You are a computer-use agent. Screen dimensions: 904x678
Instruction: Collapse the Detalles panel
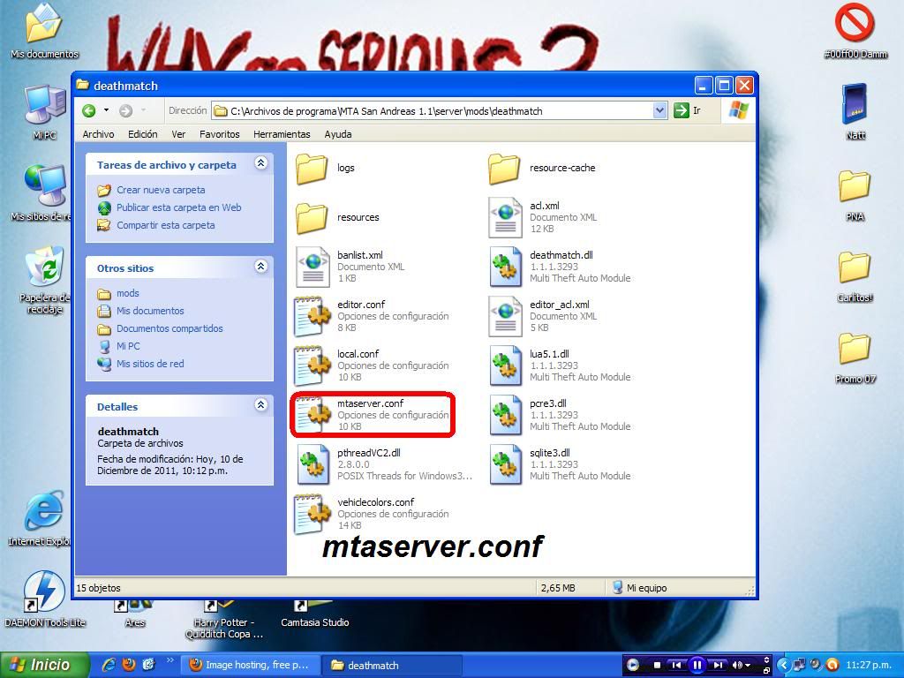click(260, 404)
